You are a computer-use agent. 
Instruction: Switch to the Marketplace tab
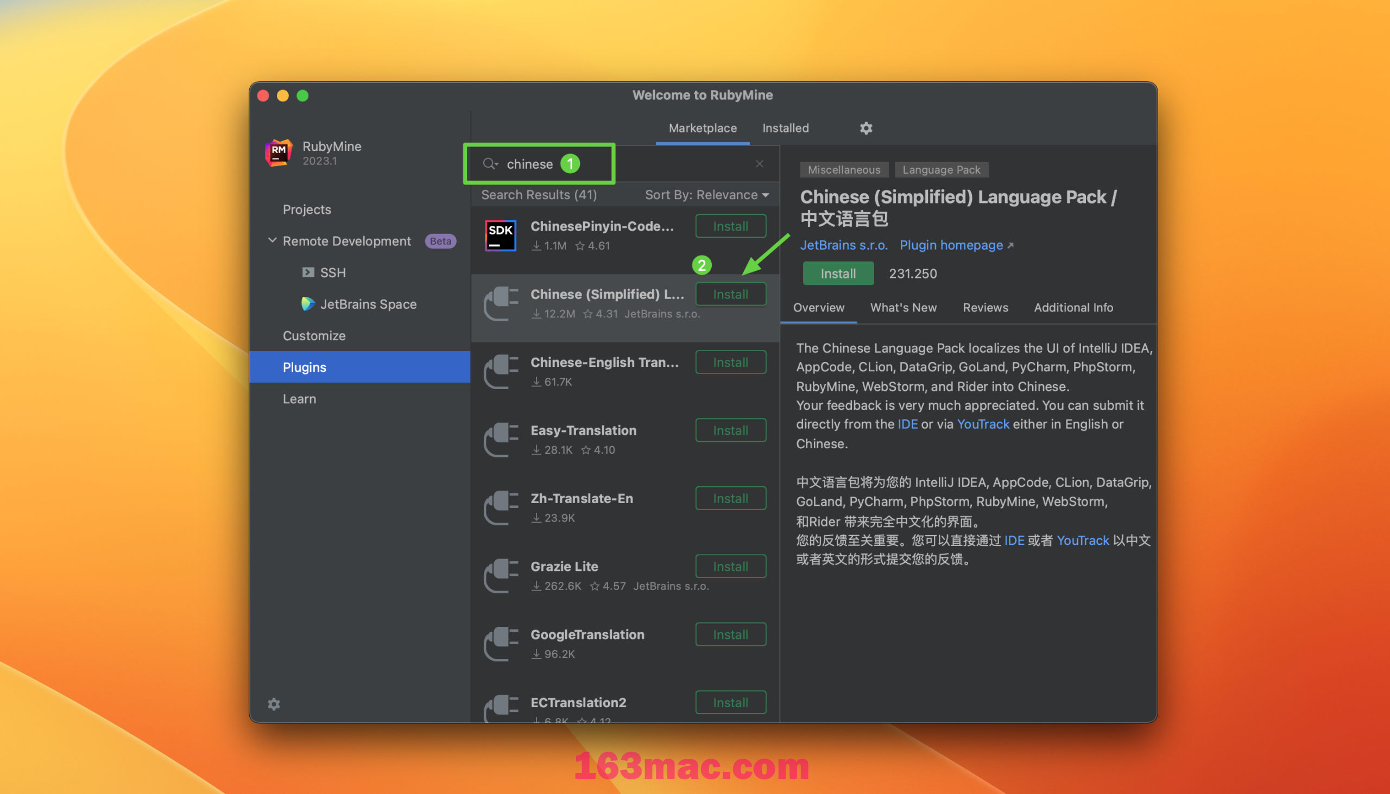pos(703,128)
